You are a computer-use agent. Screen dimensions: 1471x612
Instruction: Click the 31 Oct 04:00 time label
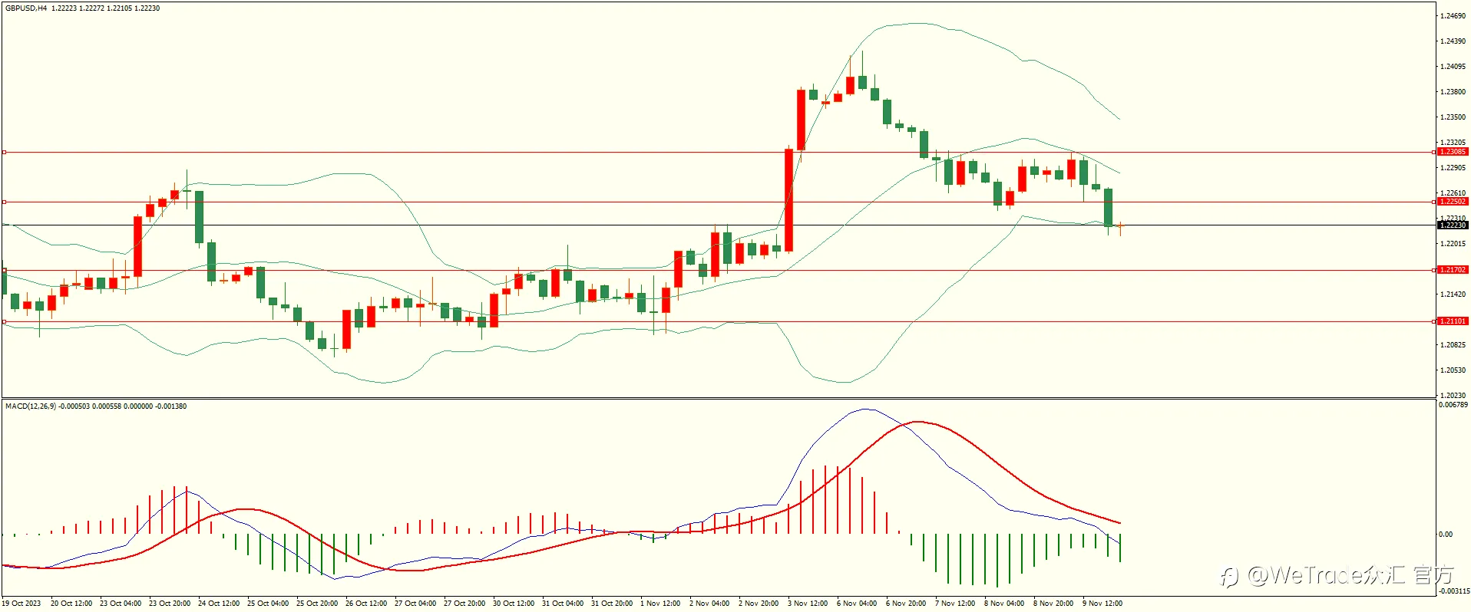(563, 604)
